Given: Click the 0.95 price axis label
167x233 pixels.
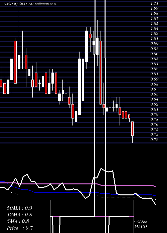Looking at the screenshot, I should point(154,59).
